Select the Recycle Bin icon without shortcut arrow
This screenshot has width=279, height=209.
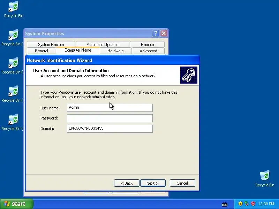pyautogui.click(x=265, y=178)
